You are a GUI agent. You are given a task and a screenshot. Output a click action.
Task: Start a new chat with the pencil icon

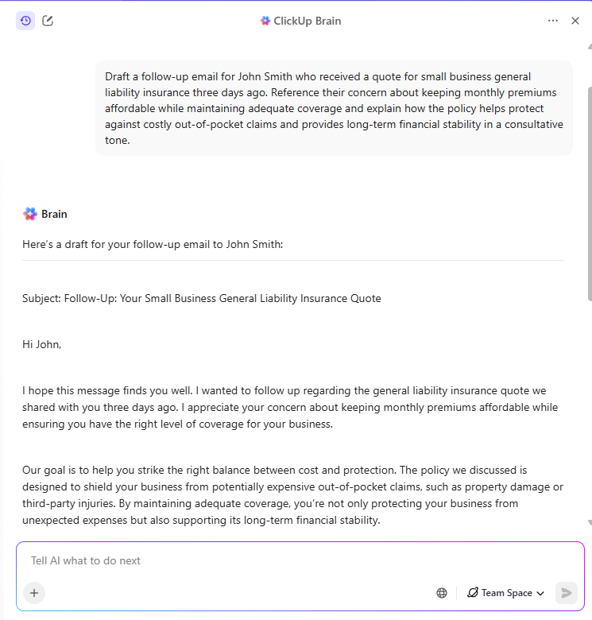tap(48, 21)
